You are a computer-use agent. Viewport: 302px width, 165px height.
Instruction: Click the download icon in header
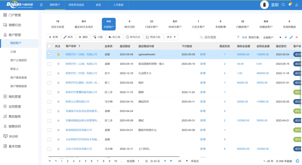(x=297, y=5)
